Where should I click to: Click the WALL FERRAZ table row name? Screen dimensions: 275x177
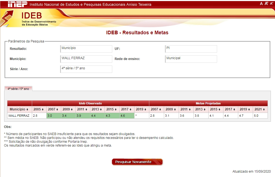19,116
